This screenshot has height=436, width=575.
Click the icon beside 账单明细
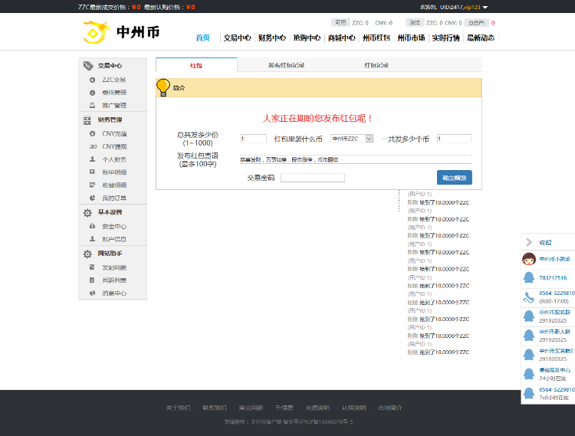tap(93, 172)
